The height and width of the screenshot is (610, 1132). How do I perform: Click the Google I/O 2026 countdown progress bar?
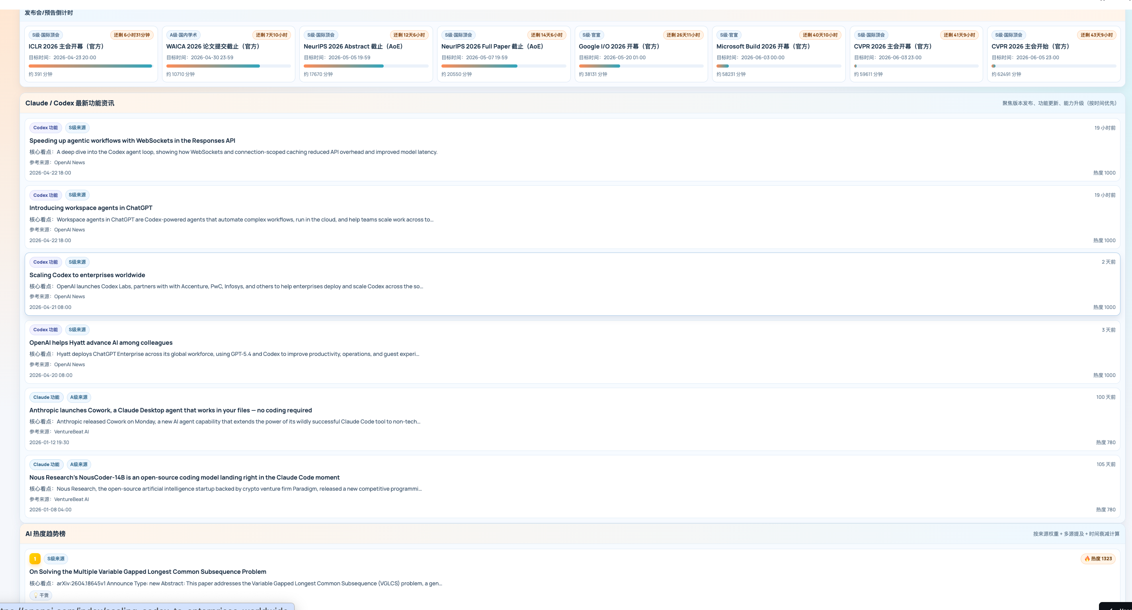(641, 66)
